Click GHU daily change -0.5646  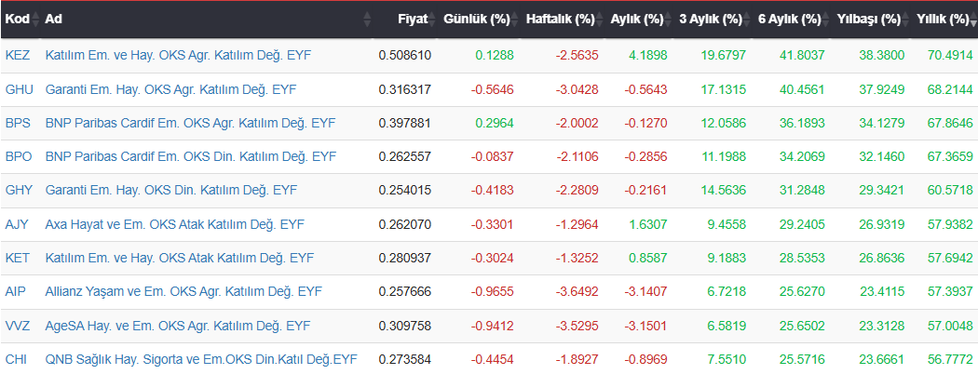click(493, 89)
